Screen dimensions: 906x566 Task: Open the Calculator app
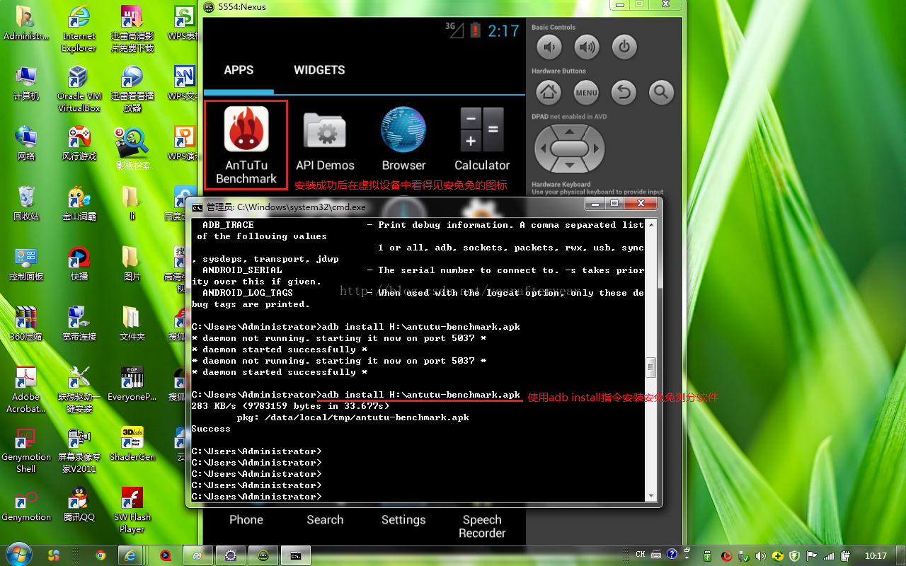tap(482, 130)
